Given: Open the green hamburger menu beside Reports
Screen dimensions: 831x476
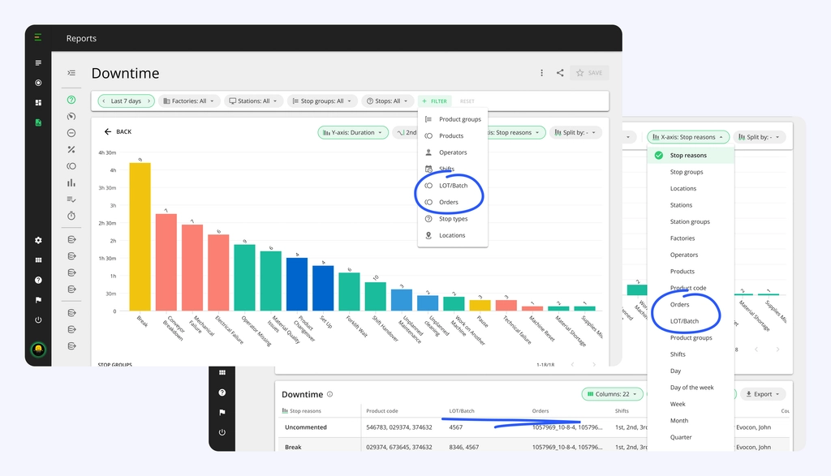Looking at the screenshot, I should pos(37,37).
